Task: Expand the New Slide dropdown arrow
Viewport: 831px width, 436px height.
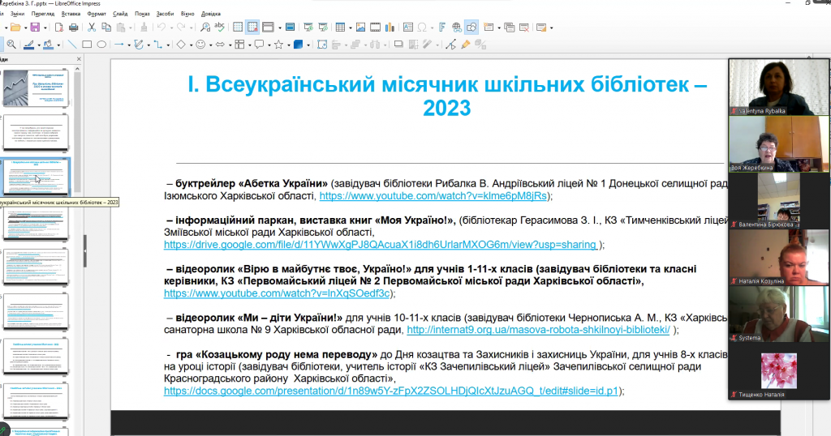Action: pyautogui.click(x=499, y=28)
